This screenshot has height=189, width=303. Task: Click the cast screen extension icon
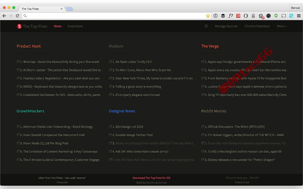[x=284, y=16]
